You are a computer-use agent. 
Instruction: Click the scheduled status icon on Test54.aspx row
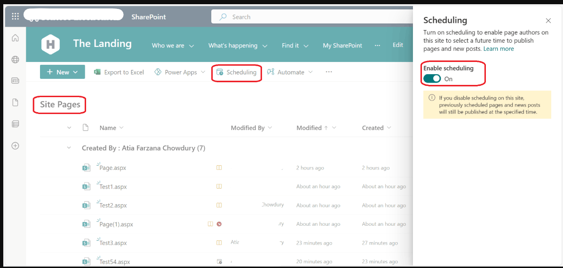(x=219, y=261)
